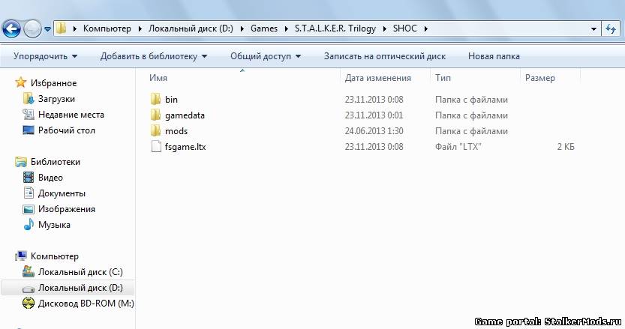The width and height of the screenshot is (625, 329).
Task: Jump to S.T.A.L.K.E.R. Trilogy breadcrumb
Action: point(335,28)
